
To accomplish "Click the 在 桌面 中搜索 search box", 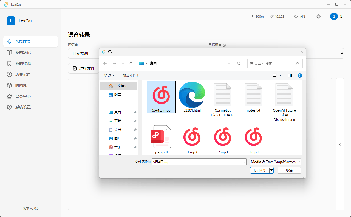I will pos(275,63).
